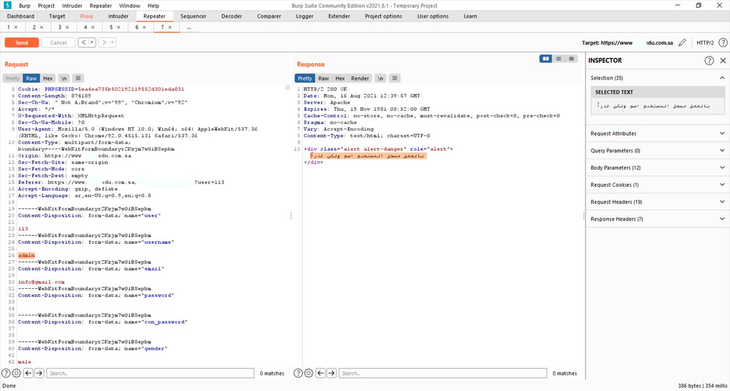Select Repeater sub-tab 1
730x391 pixels.
[x=9, y=27]
